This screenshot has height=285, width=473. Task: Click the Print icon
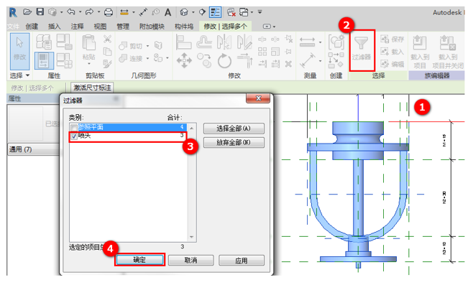pyautogui.click(x=109, y=12)
